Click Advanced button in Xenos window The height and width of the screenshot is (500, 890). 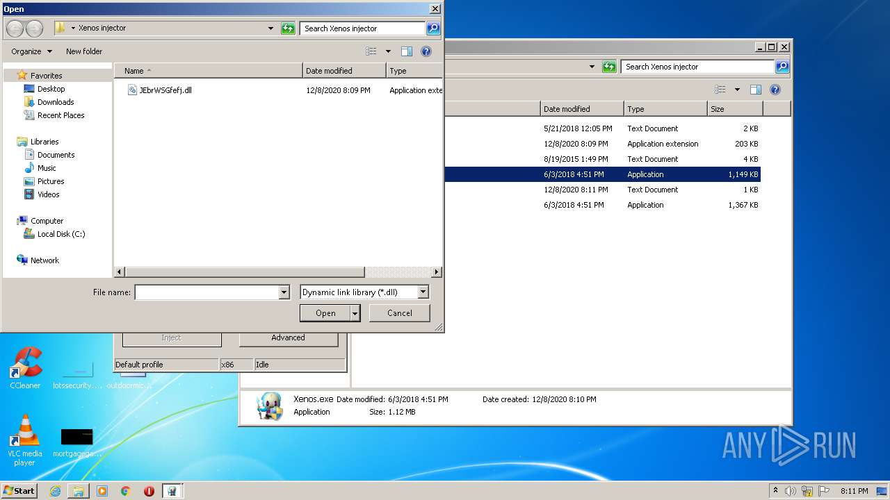tap(289, 337)
